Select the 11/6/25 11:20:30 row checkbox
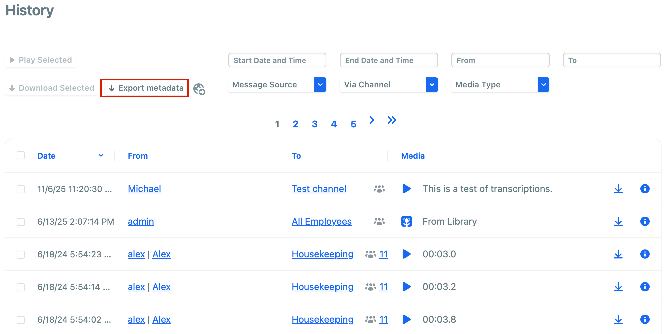Viewport: 671px width, 334px height. tap(21, 189)
